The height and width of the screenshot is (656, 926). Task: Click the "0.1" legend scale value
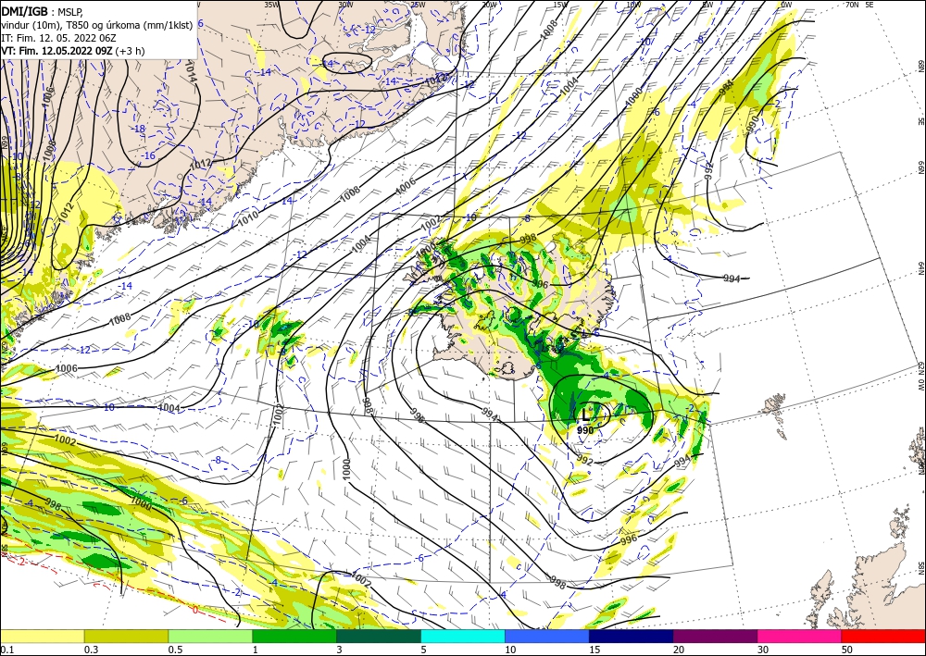6,650
